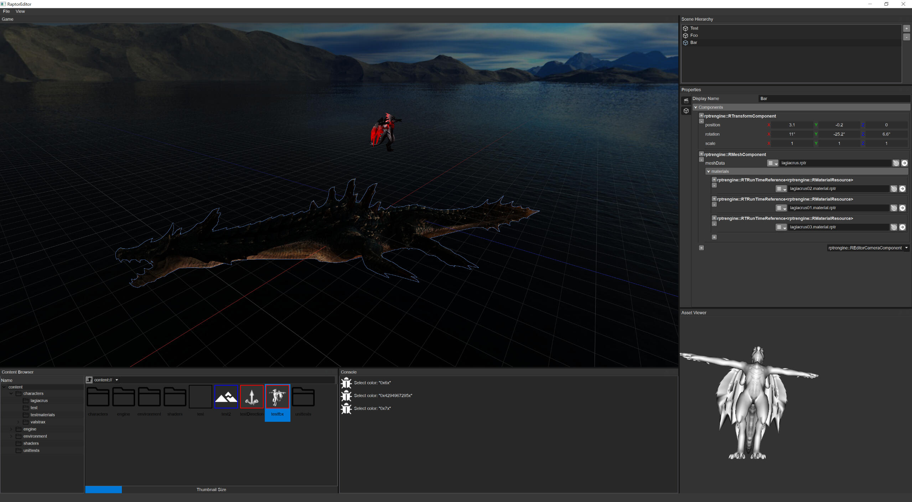Open the environment folder thumbnail

149,401
